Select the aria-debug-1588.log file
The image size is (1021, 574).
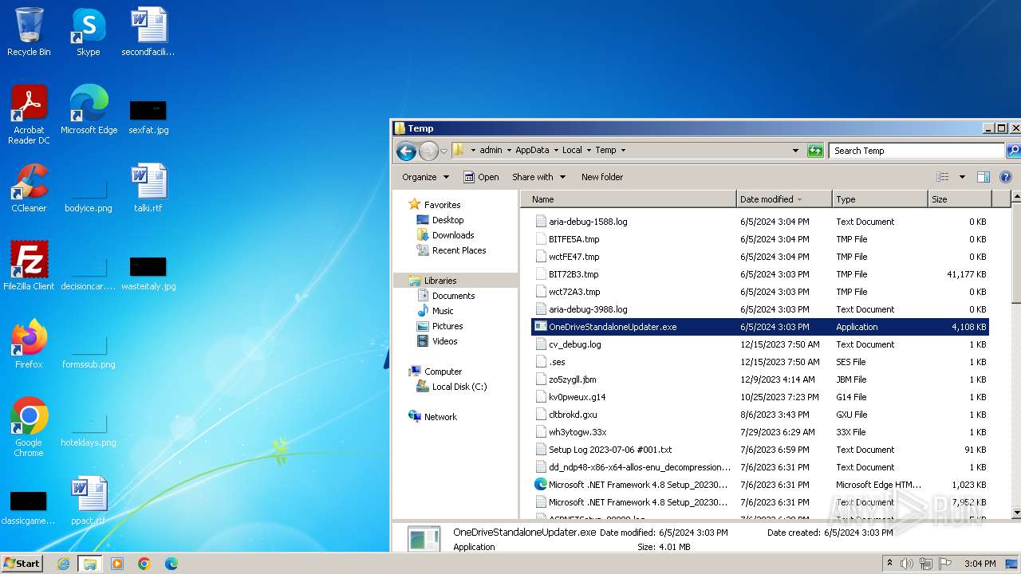click(x=760, y=222)
